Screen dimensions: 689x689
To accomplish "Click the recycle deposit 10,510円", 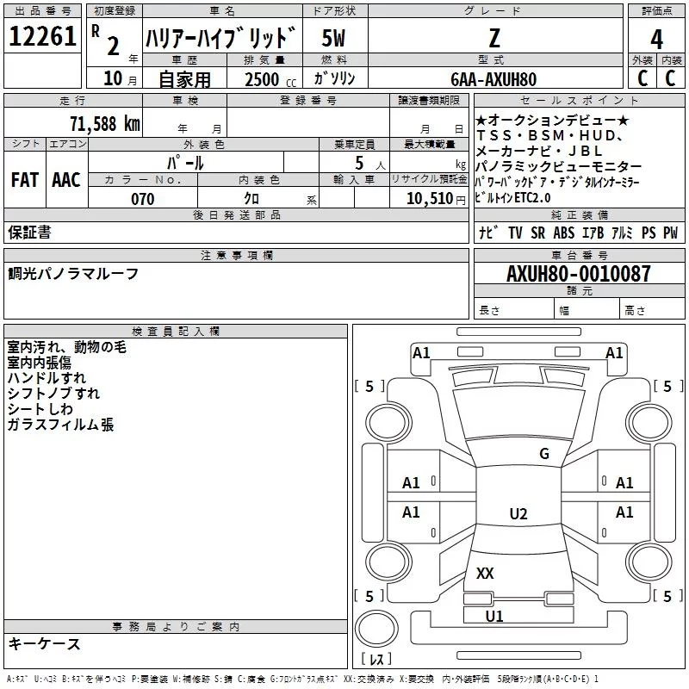I will click(436, 199).
